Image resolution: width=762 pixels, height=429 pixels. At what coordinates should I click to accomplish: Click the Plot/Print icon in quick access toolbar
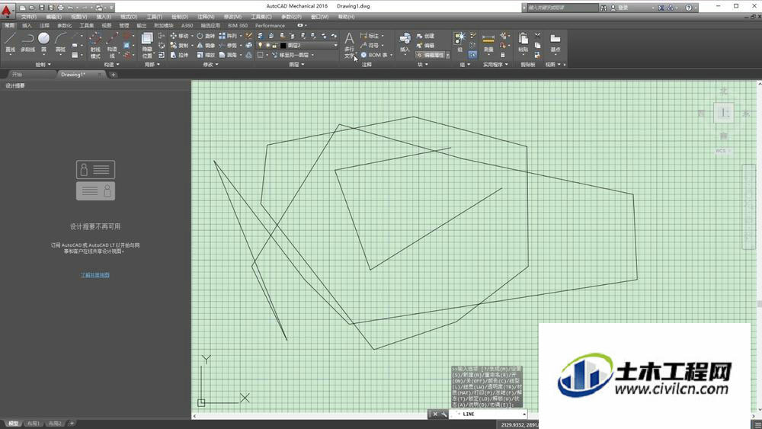coord(60,8)
